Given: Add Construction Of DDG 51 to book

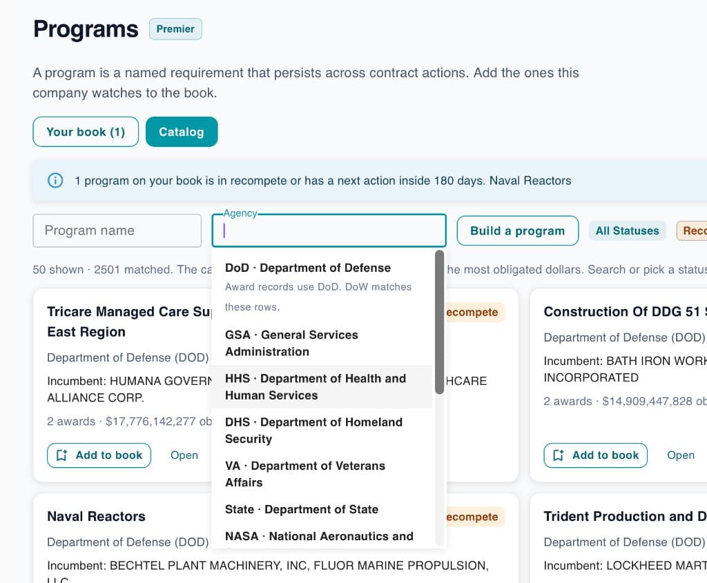Looking at the screenshot, I should point(596,455).
